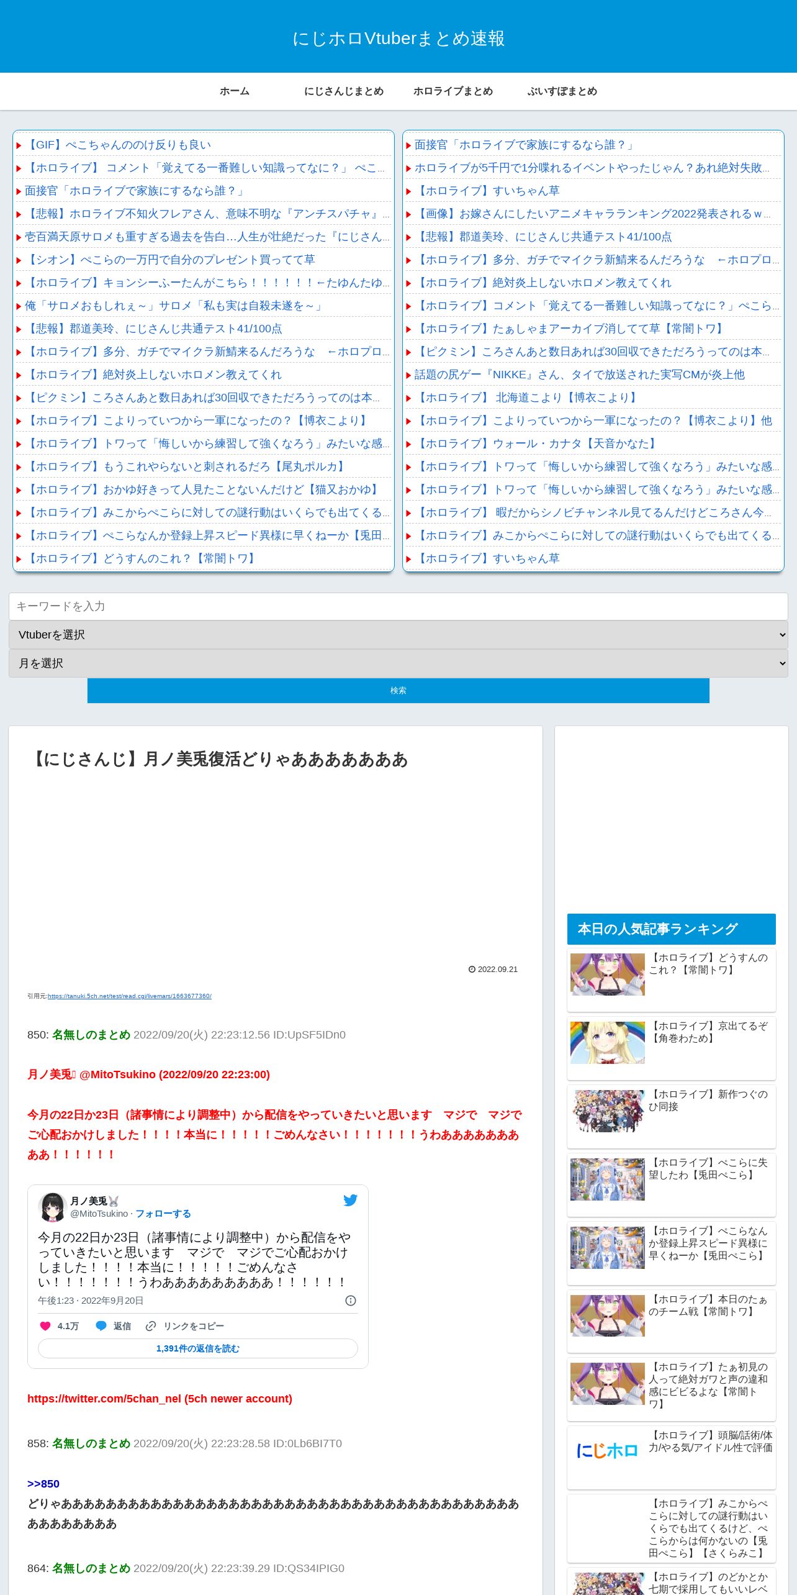Click thumbnail for 京出てるぞ【角巻わため】
This screenshot has height=1595, width=797.
click(607, 1043)
